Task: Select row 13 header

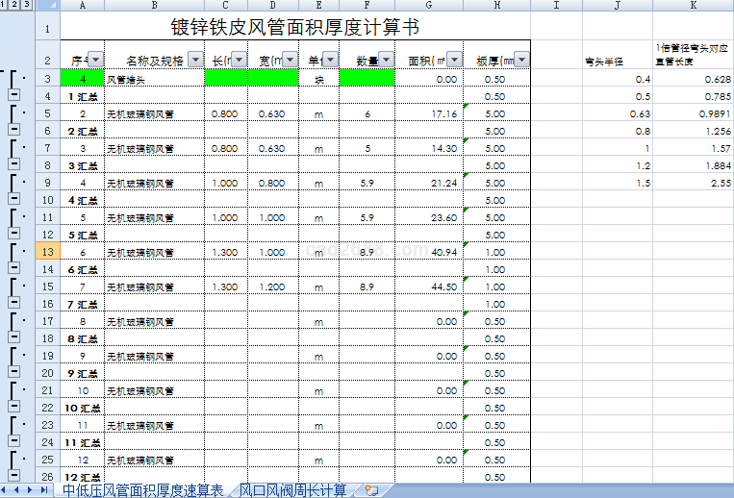Action: coord(47,251)
